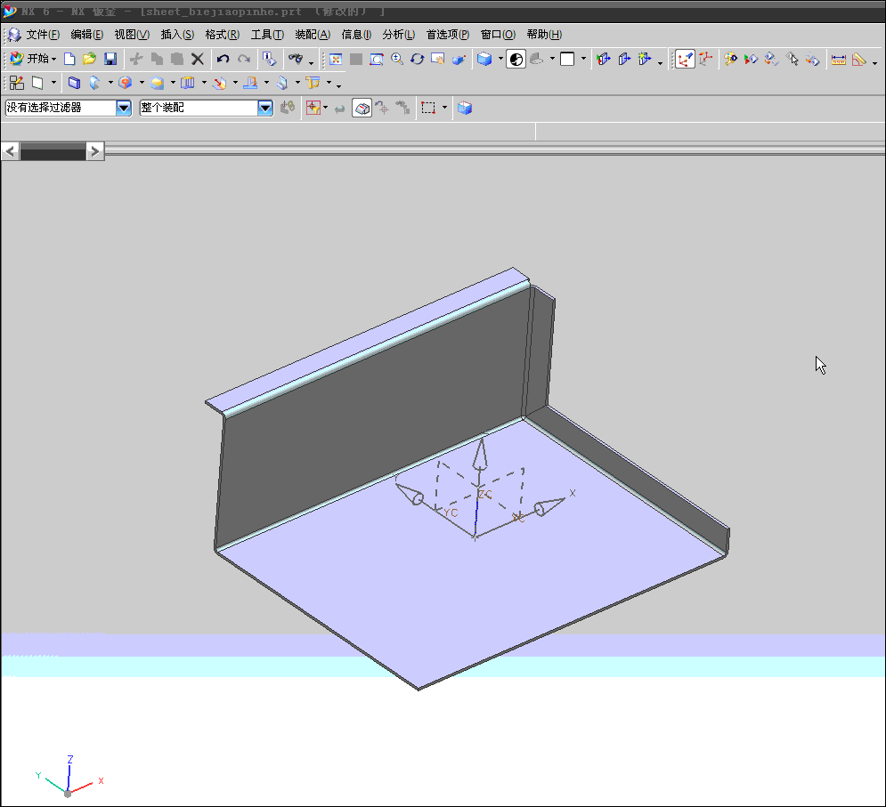
Task: Click the Rotate view icon
Action: click(x=418, y=59)
